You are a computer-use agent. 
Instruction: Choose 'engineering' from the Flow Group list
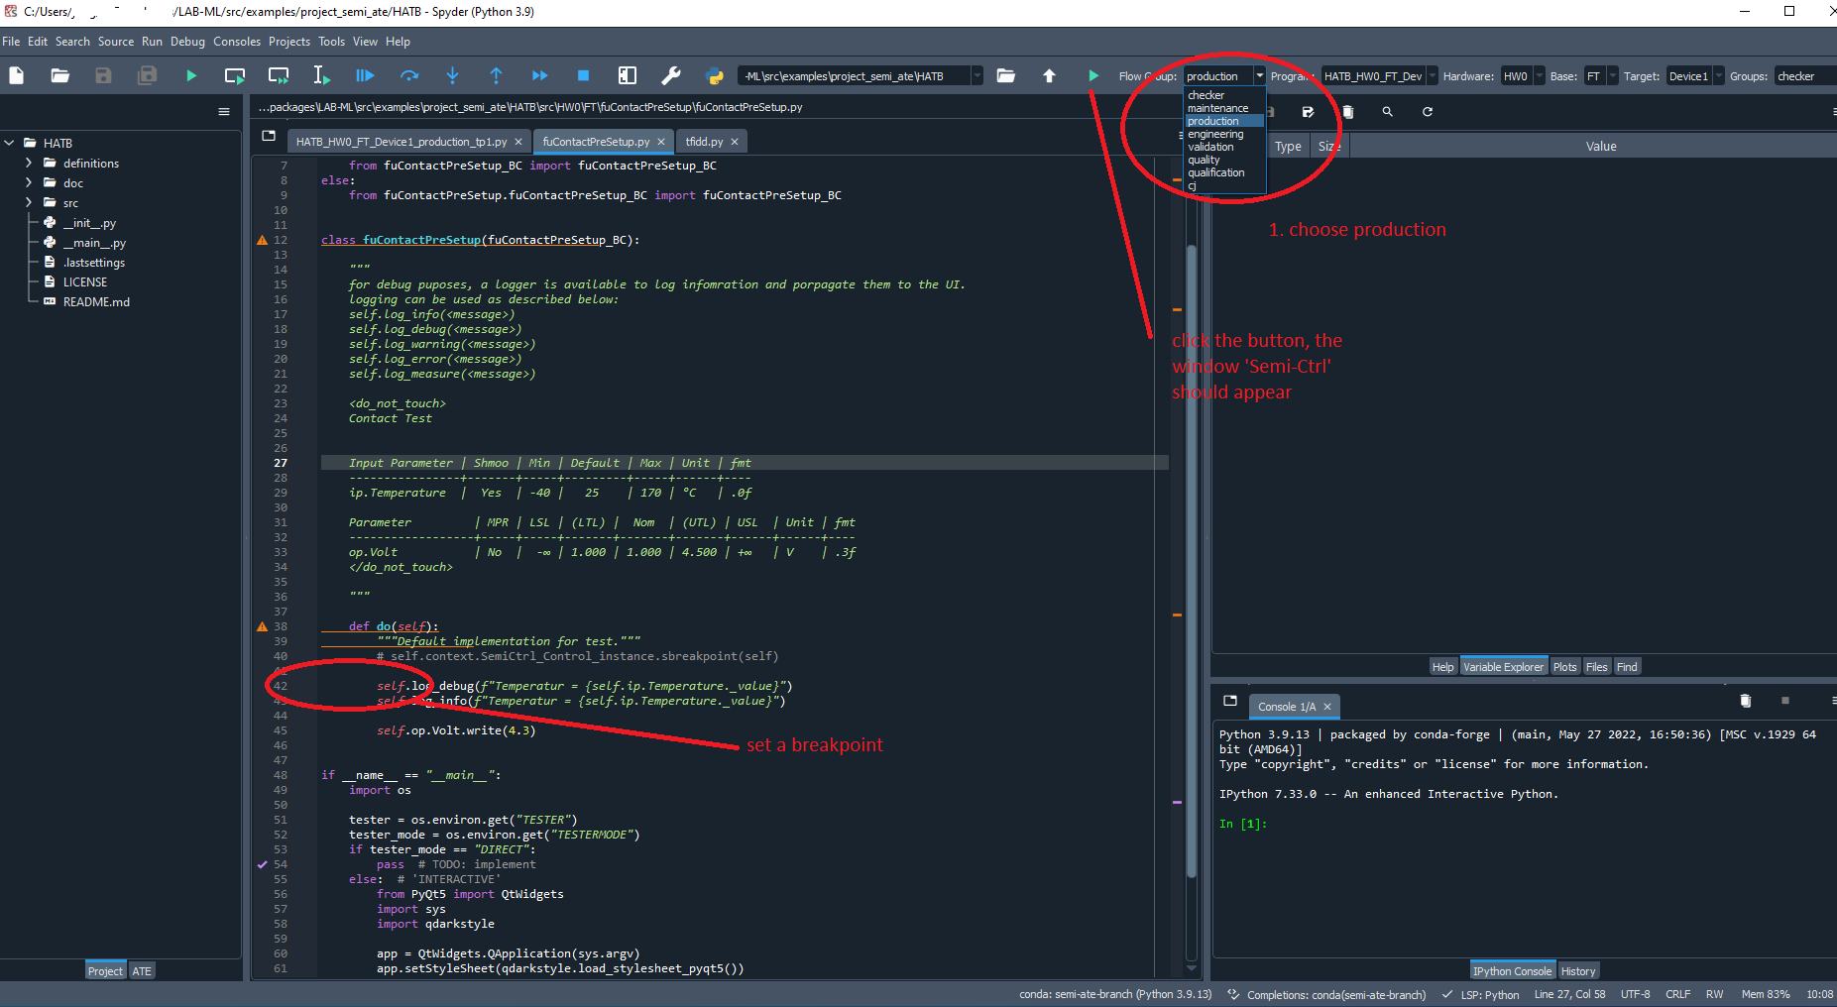tap(1224, 134)
